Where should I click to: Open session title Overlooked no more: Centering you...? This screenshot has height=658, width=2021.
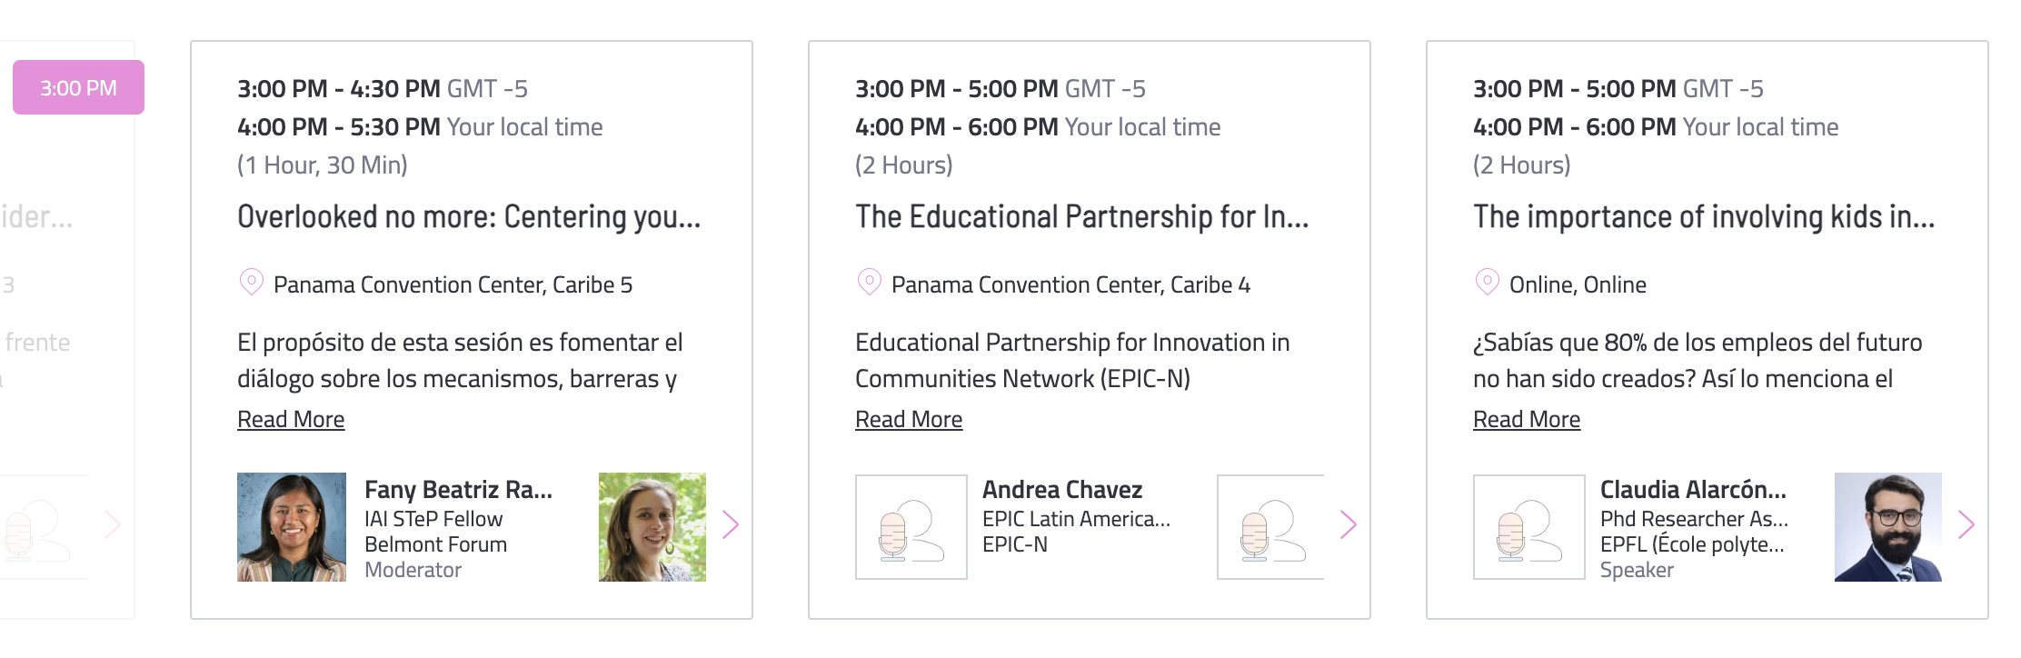click(469, 216)
